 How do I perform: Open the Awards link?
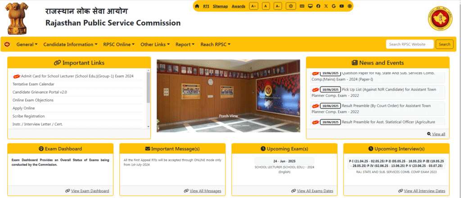click(239, 6)
